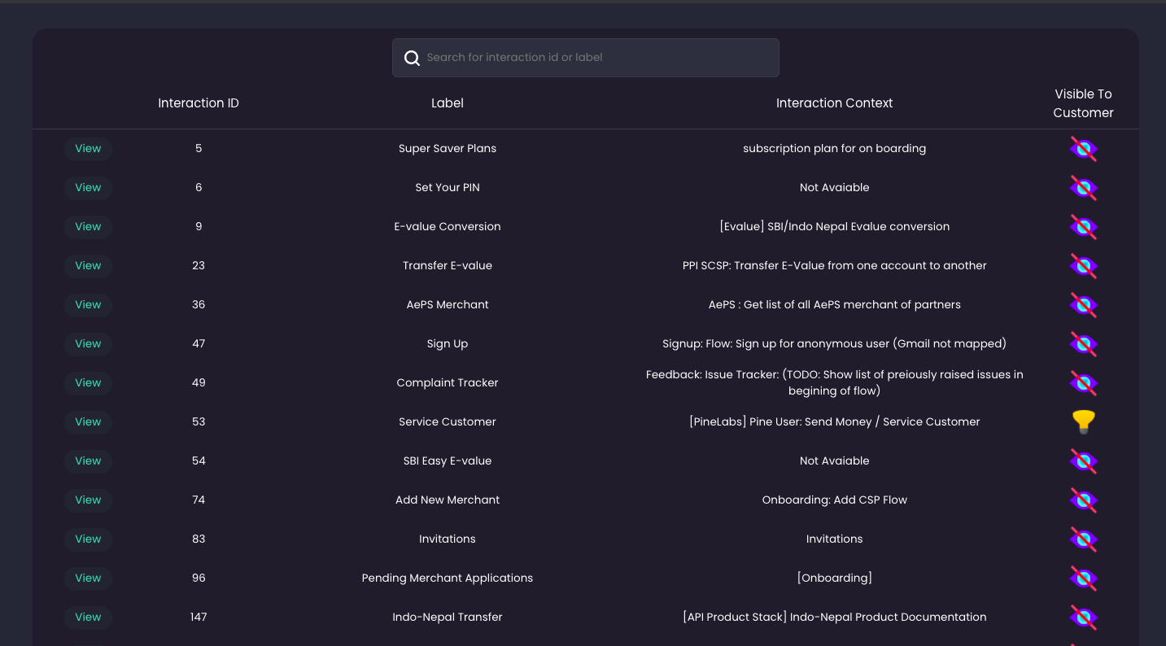Click View for Add New Merchant

88,500
